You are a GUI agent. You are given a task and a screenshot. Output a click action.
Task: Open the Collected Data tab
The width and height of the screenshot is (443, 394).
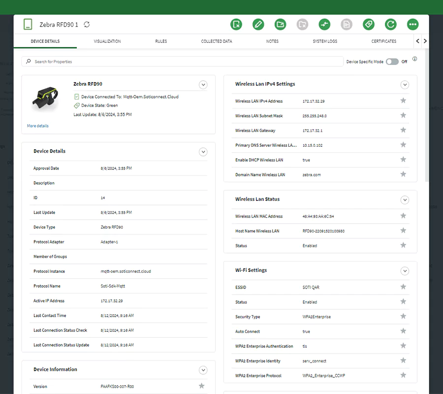coord(217,41)
